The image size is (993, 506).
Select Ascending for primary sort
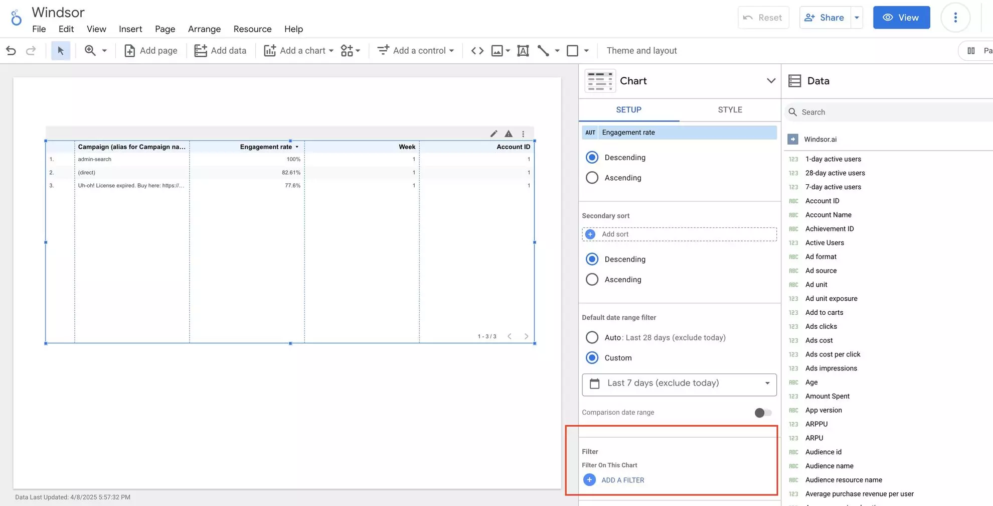(x=592, y=178)
